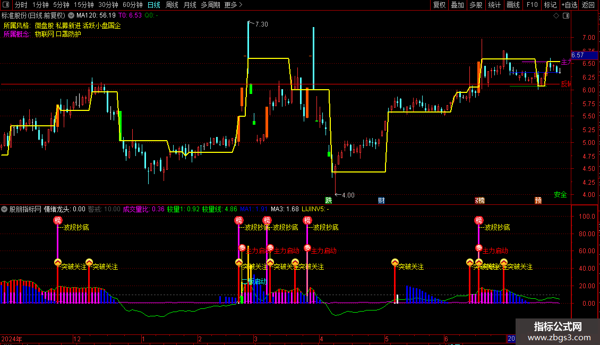Click the 微盘股 style label
This screenshot has height=345, width=600.
(45, 25)
